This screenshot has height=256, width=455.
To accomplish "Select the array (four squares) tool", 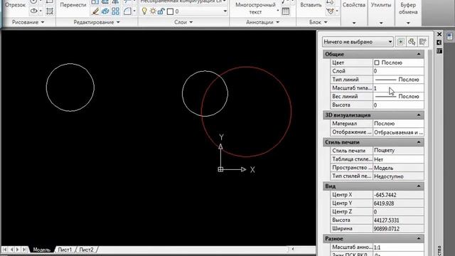I will pos(115,11).
